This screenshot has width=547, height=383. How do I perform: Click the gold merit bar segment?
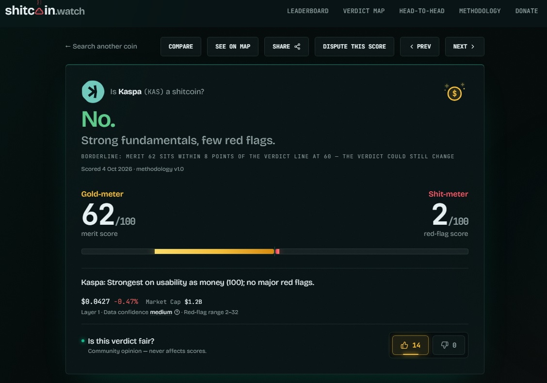[x=214, y=251]
